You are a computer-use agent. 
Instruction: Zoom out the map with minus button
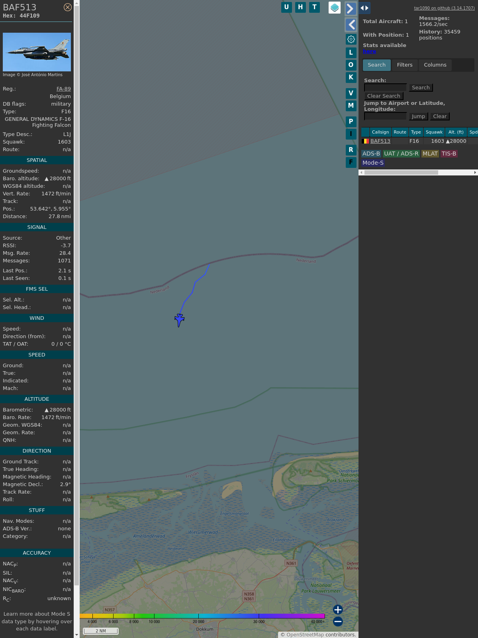tap(338, 621)
